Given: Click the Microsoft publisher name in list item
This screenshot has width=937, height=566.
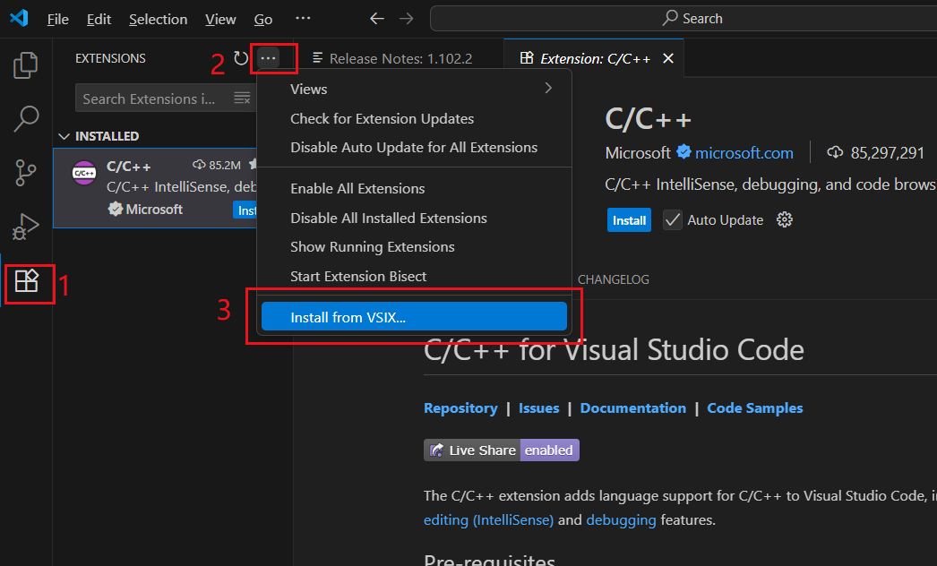Looking at the screenshot, I should click(154, 210).
